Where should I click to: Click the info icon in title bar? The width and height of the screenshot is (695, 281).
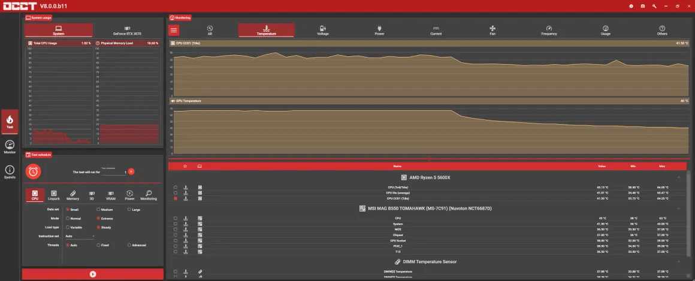[631, 6]
